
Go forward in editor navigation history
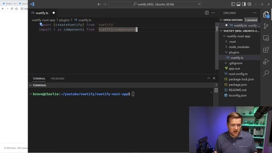click(x=105, y=4)
